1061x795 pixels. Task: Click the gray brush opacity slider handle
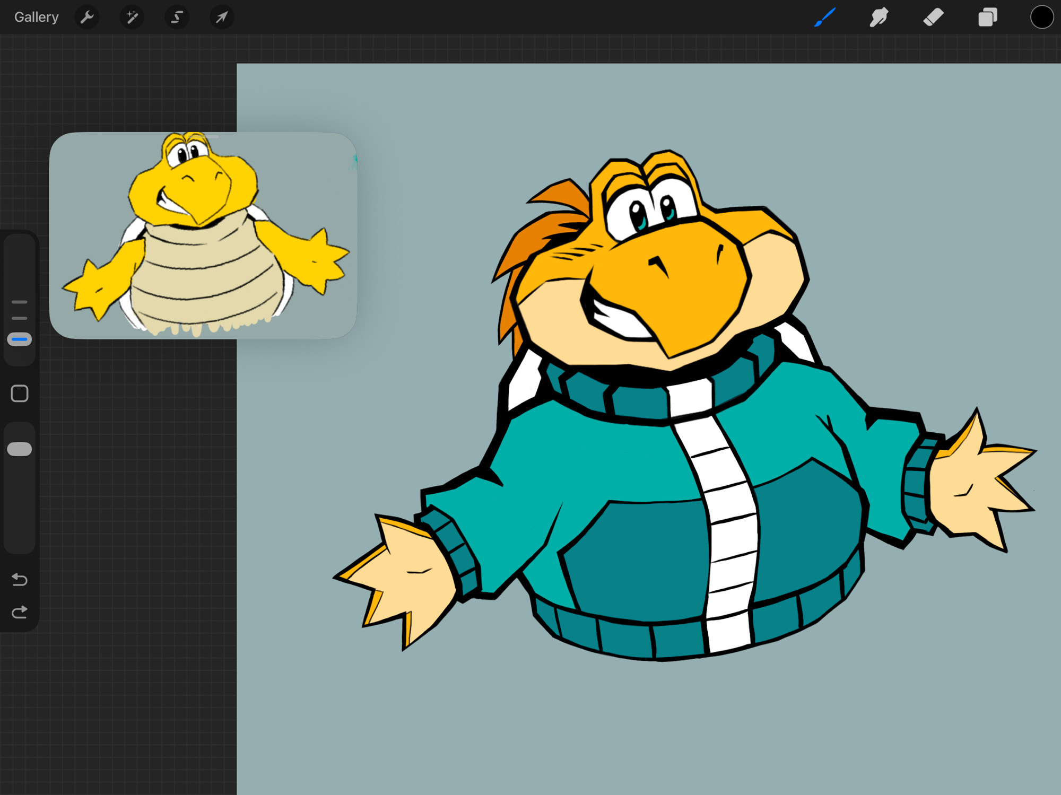[x=20, y=449]
